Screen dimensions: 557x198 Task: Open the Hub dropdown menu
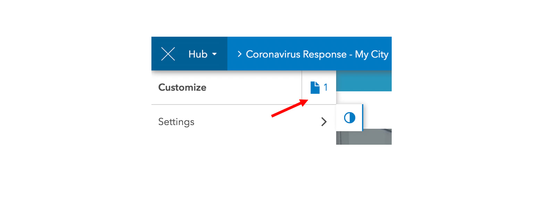tap(203, 54)
